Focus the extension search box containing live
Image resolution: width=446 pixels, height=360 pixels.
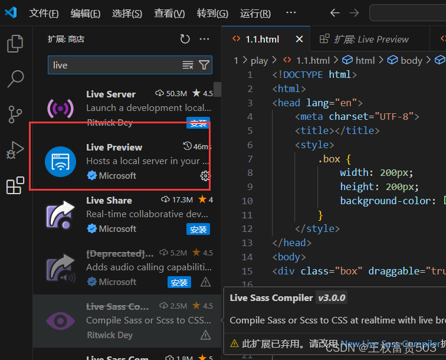(x=130, y=65)
